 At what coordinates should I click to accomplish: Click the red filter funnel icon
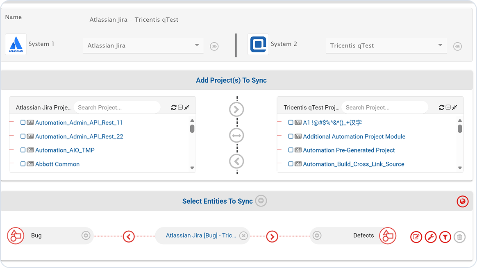pyautogui.click(x=445, y=237)
